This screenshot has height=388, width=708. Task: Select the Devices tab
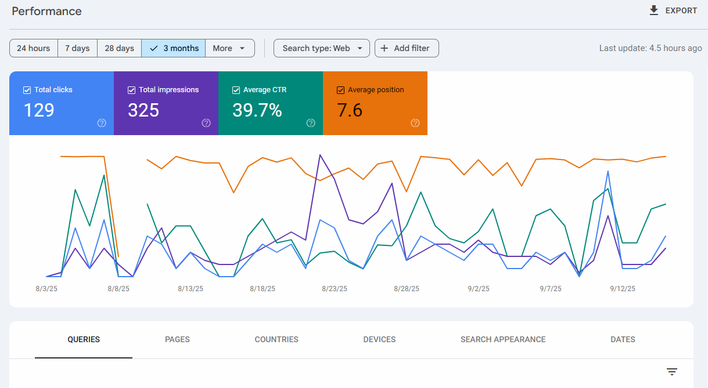379,339
